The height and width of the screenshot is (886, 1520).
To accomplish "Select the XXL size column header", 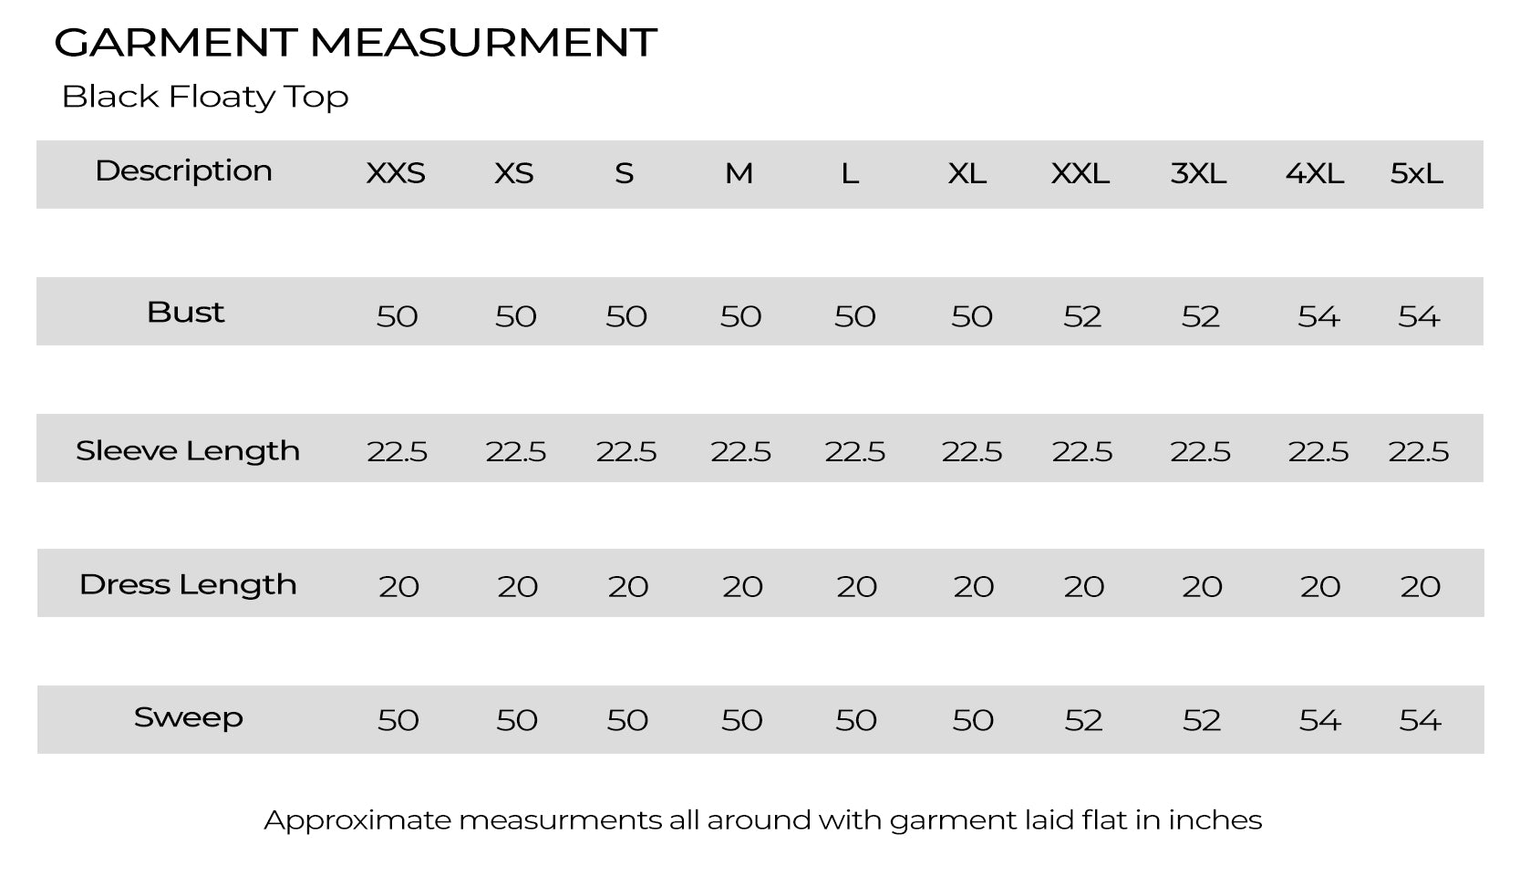I will click(1080, 173).
